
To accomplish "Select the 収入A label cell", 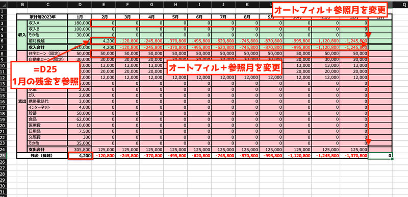I will coord(47,23).
